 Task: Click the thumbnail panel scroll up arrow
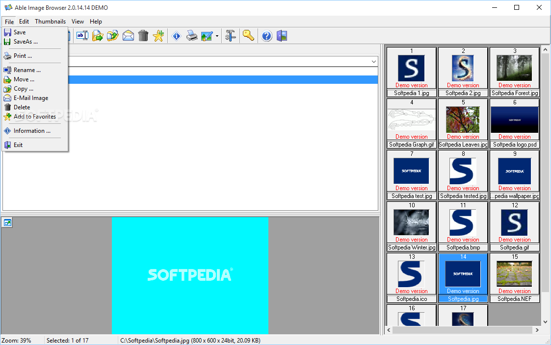pyautogui.click(x=545, y=50)
